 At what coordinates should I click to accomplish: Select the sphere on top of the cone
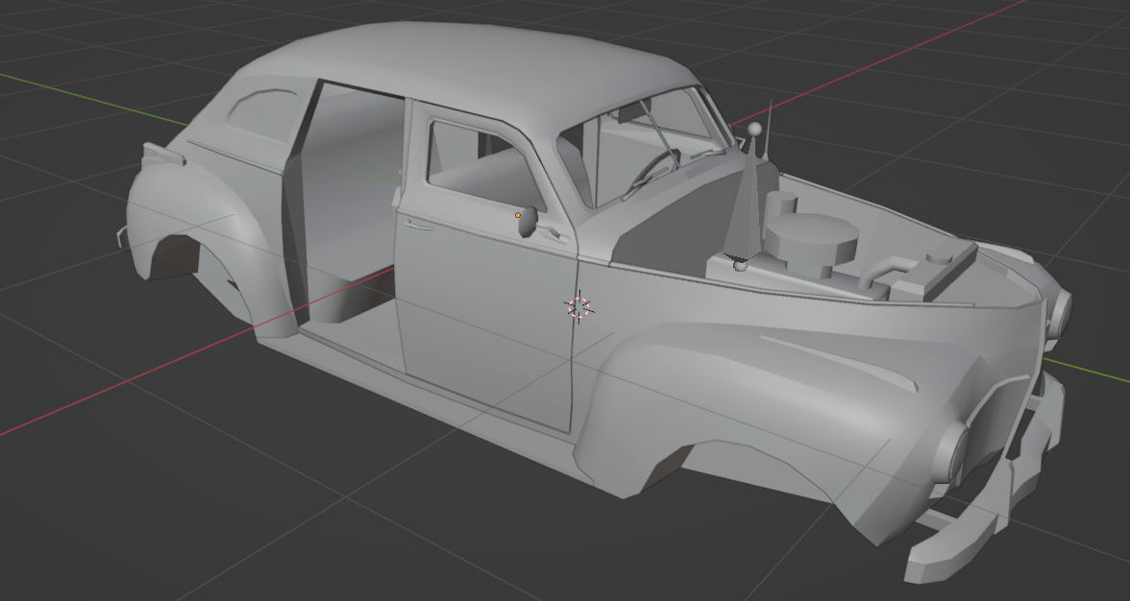pyautogui.click(x=753, y=129)
